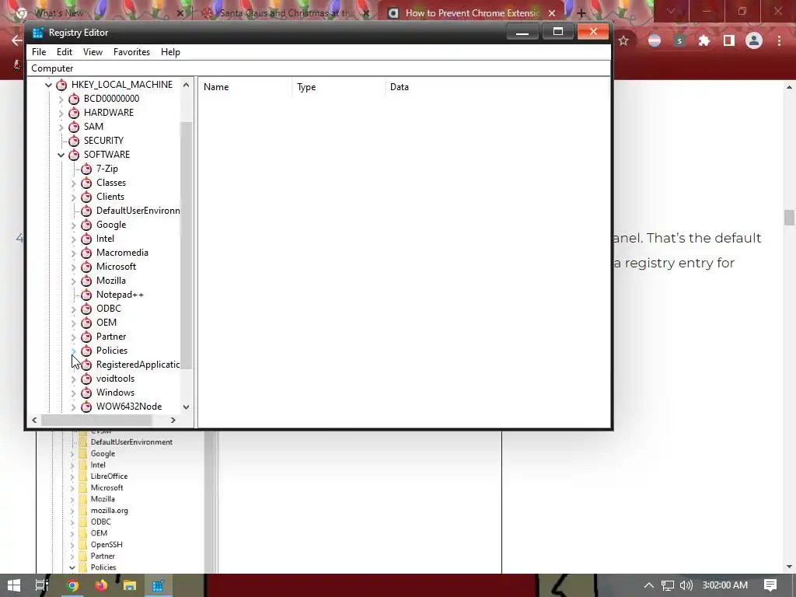Expand the Microsoft key in Registry Editor
The image size is (796, 597).
coord(74,267)
